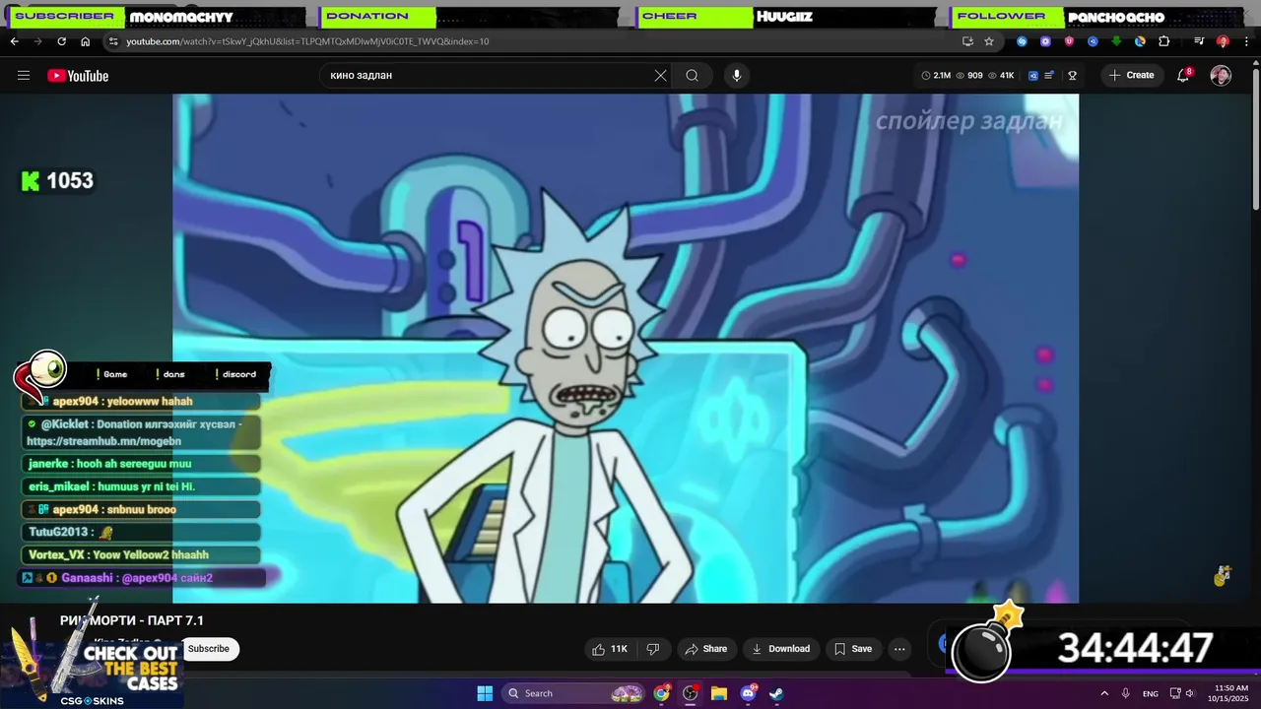Open the purple gear browser extension
The image size is (1261, 709).
pos(1045,41)
